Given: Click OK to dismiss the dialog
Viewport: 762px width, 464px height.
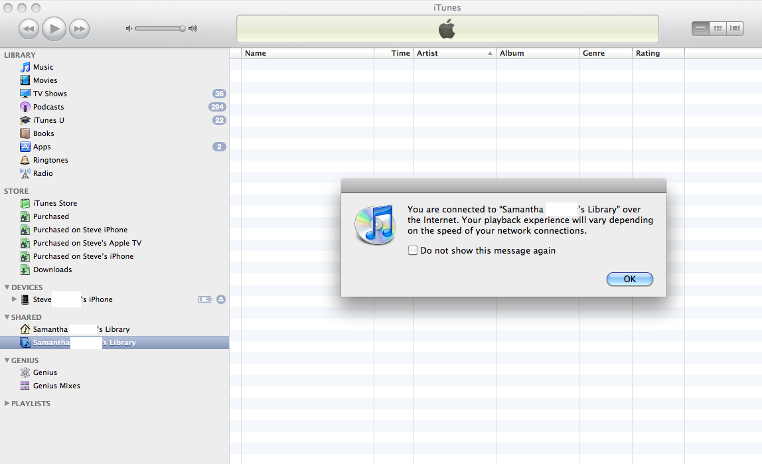Looking at the screenshot, I should 629,279.
